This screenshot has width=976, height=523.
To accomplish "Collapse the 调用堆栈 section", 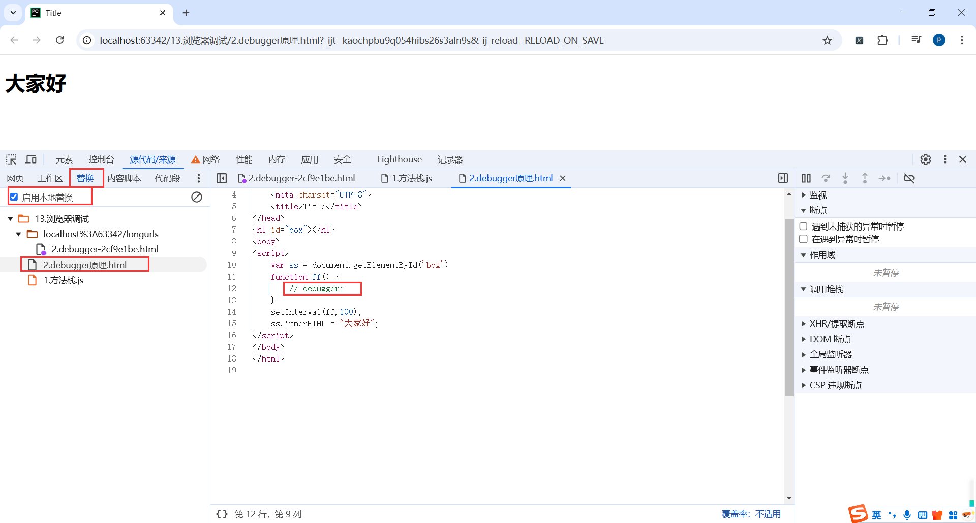I will tap(804, 289).
